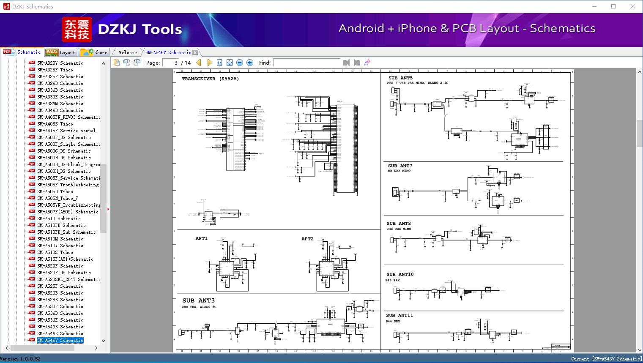Image resolution: width=643 pixels, height=363 pixels.
Task: Zoom in with the plus icon
Action: 250,63
